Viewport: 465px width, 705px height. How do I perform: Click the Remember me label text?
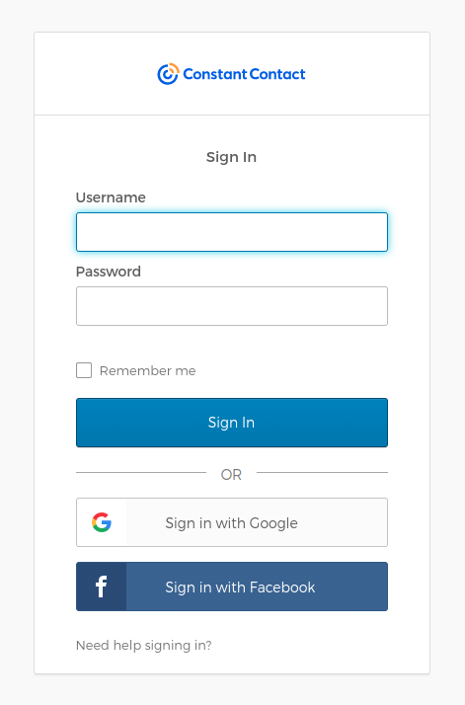(x=147, y=370)
